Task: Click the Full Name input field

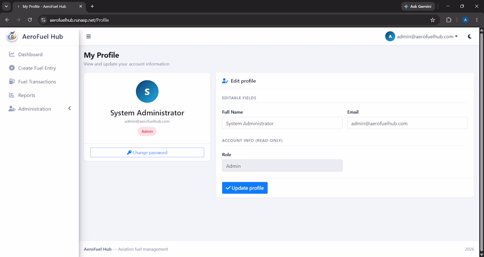Action: pos(282,123)
